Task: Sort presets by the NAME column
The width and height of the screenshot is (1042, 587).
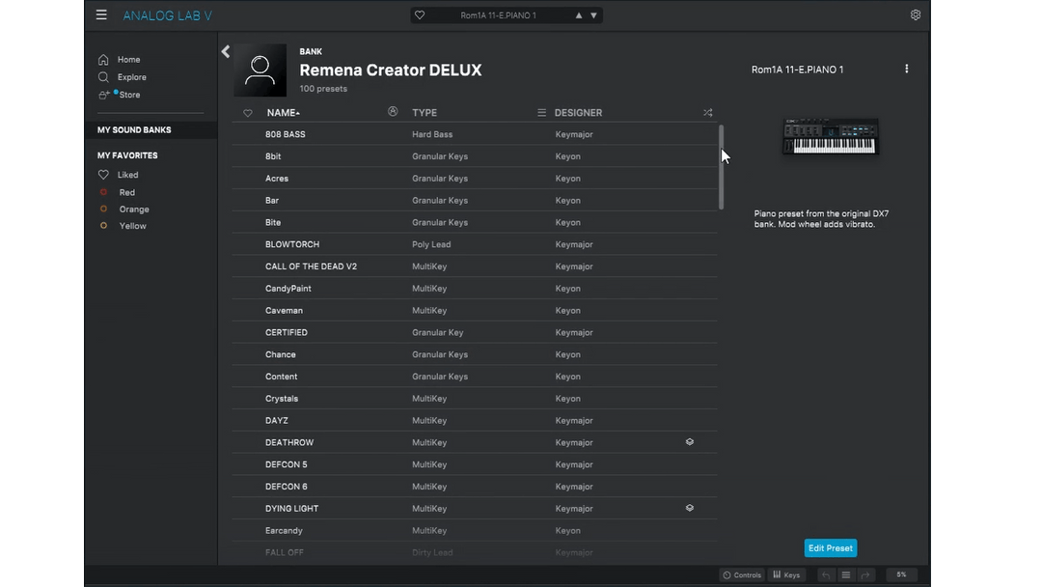Action: (283, 113)
